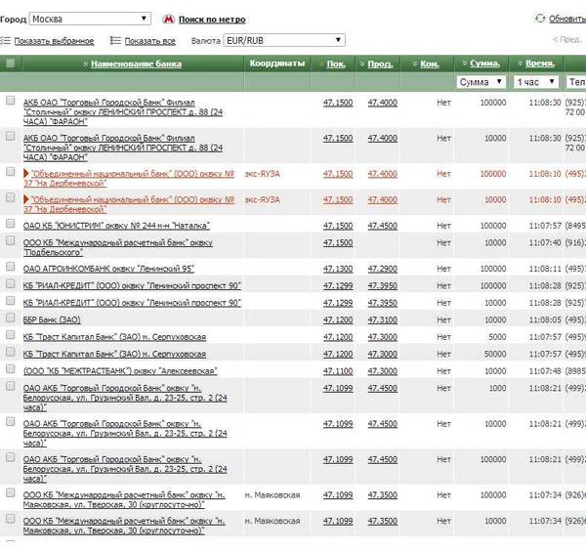This screenshot has height=552, width=586.
Task: Sort table by Время column header
Action: (540, 64)
